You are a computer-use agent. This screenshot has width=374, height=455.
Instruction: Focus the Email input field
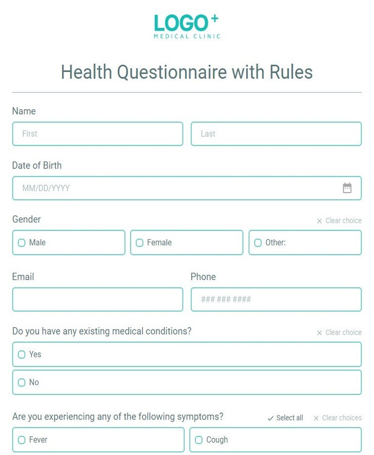[x=98, y=299]
